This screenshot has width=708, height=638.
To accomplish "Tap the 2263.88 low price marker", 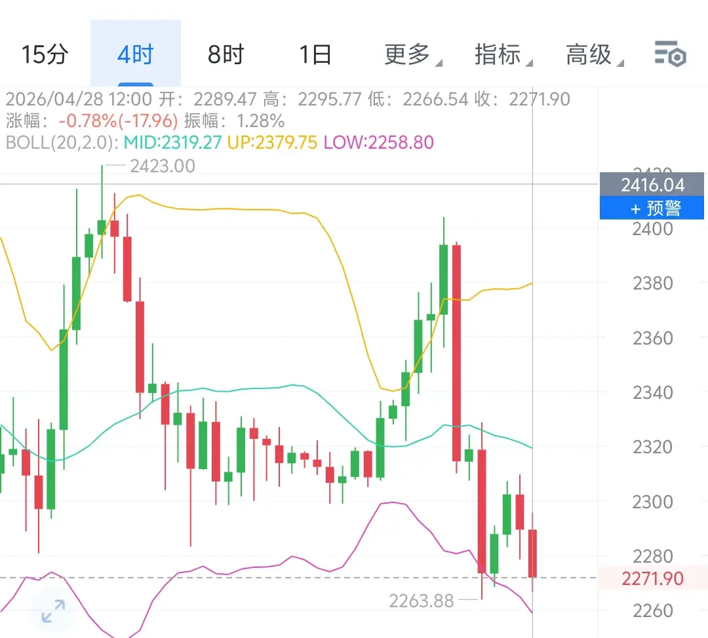I will click(x=422, y=601).
